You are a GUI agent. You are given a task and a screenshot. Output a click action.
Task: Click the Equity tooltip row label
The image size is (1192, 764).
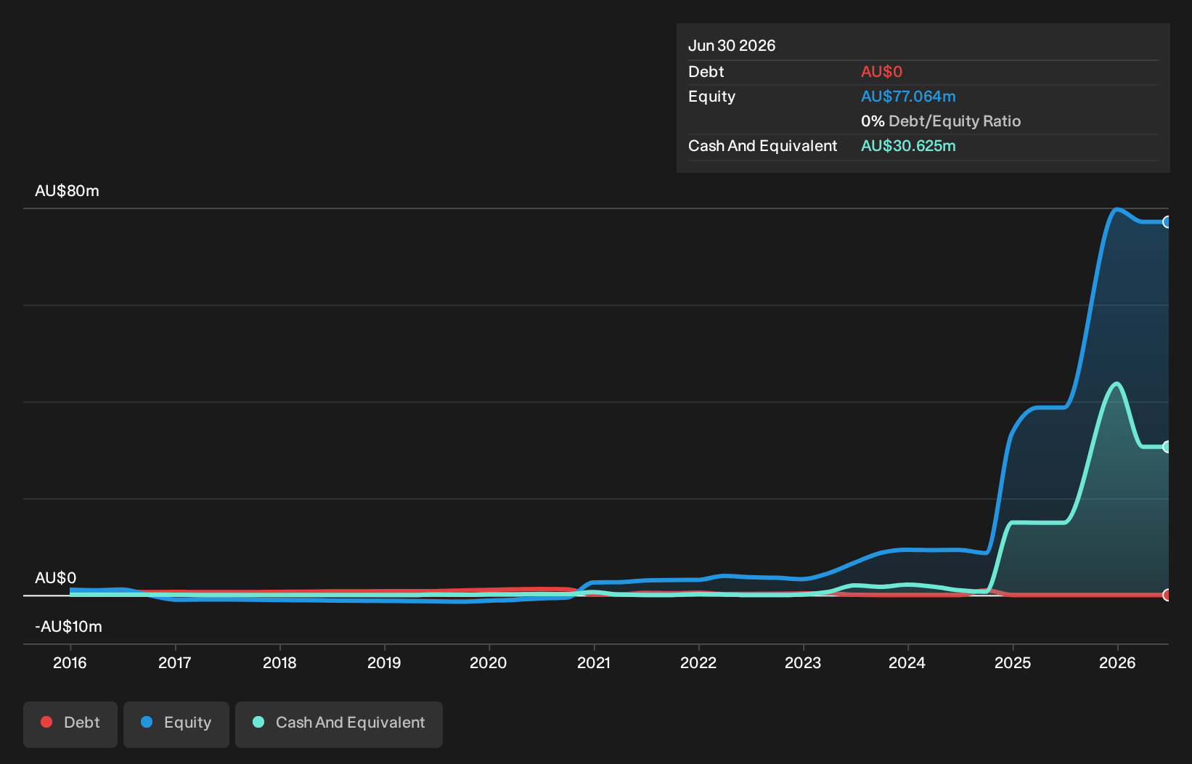pos(712,97)
